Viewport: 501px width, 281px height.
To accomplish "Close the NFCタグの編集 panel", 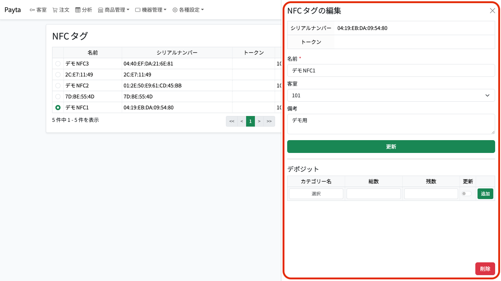I will pos(493,11).
